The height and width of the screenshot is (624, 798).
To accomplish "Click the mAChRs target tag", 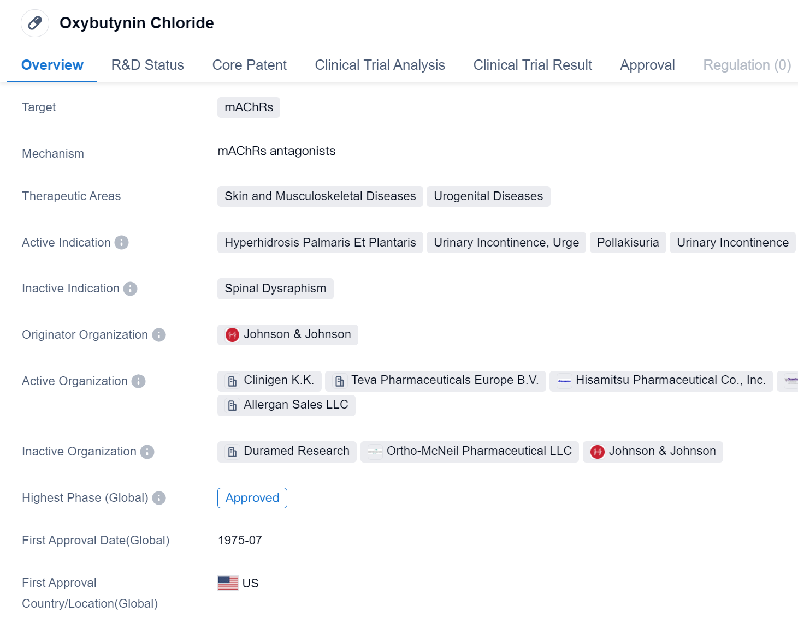I will click(249, 107).
